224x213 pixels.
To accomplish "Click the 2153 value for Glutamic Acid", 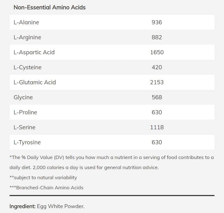I will click(x=157, y=82).
